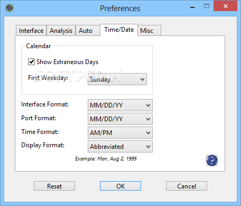The height and width of the screenshot is (206, 241).
Task: Select the Time/Date tab
Action: point(119,30)
